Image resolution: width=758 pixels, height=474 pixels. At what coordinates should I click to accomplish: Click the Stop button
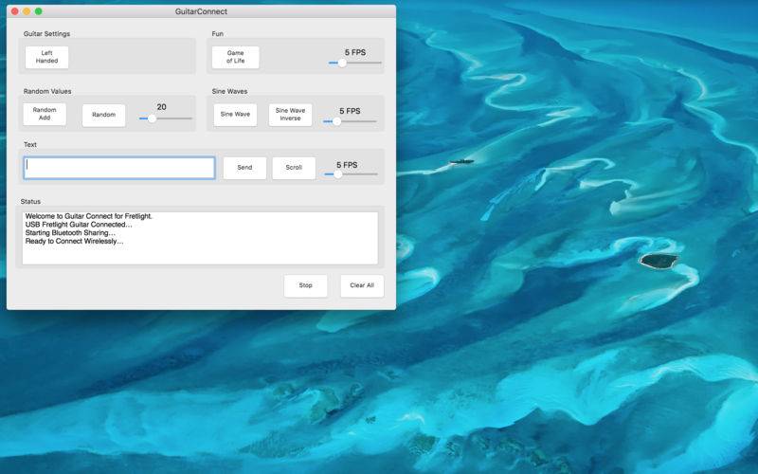point(305,286)
